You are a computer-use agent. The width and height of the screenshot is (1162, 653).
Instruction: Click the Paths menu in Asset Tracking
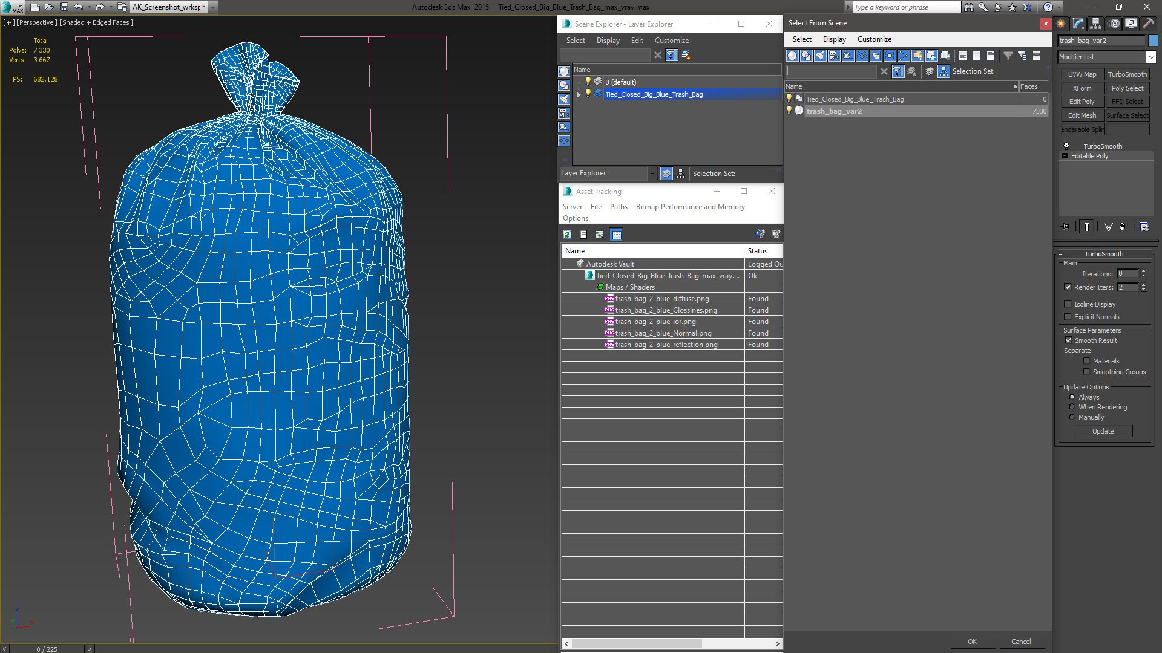619,207
